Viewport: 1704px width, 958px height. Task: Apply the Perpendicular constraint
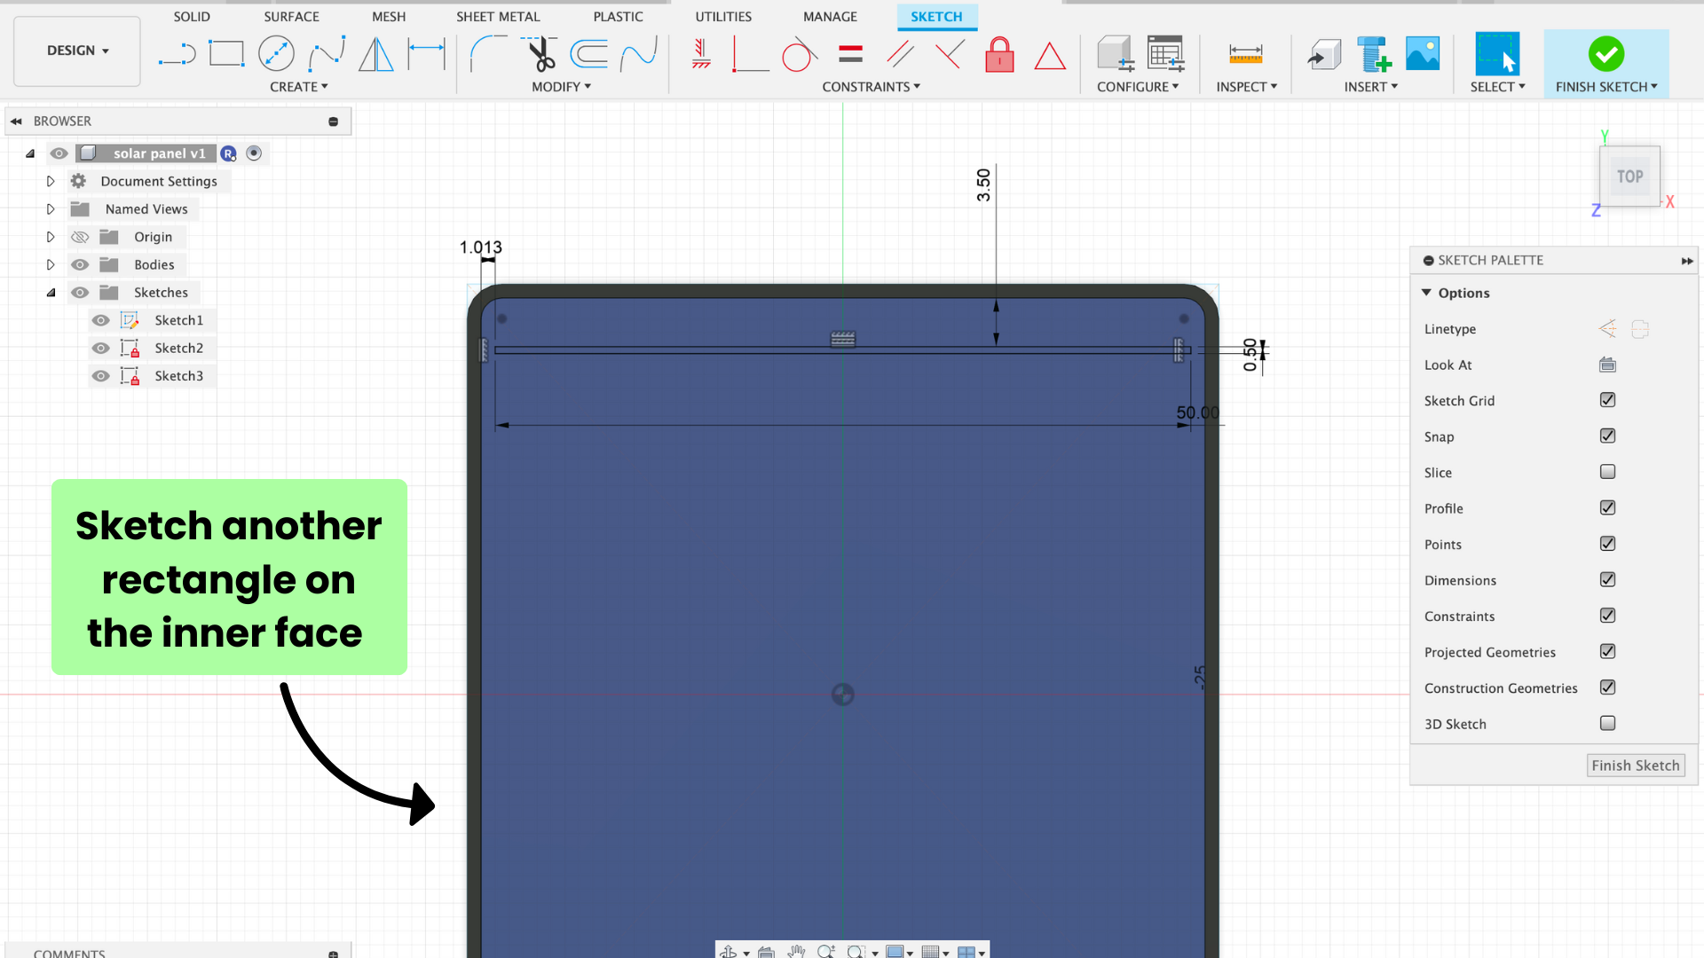click(x=950, y=54)
